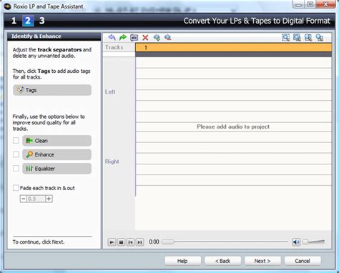
Task: Use the last zoom magnifier in the toolbar
Action: click(x=319, y=37)
